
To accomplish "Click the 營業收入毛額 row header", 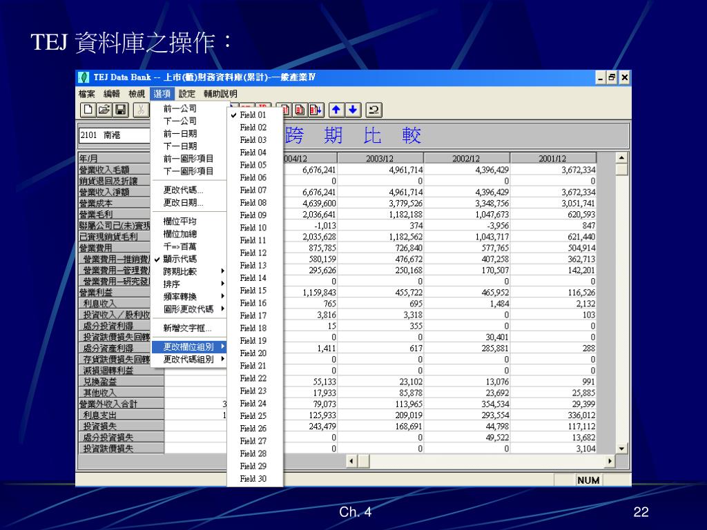I will tap(115, 170).
